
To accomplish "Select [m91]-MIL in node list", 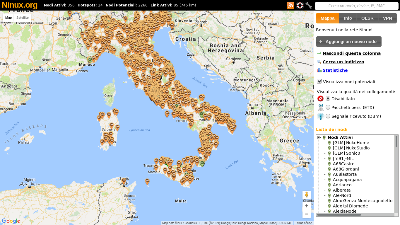I will tap(343, 158).
